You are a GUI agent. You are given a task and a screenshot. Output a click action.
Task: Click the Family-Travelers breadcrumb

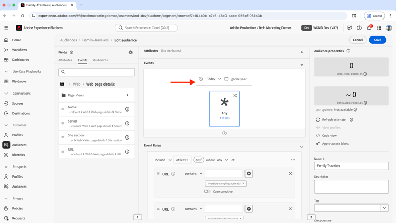[95, 40]
